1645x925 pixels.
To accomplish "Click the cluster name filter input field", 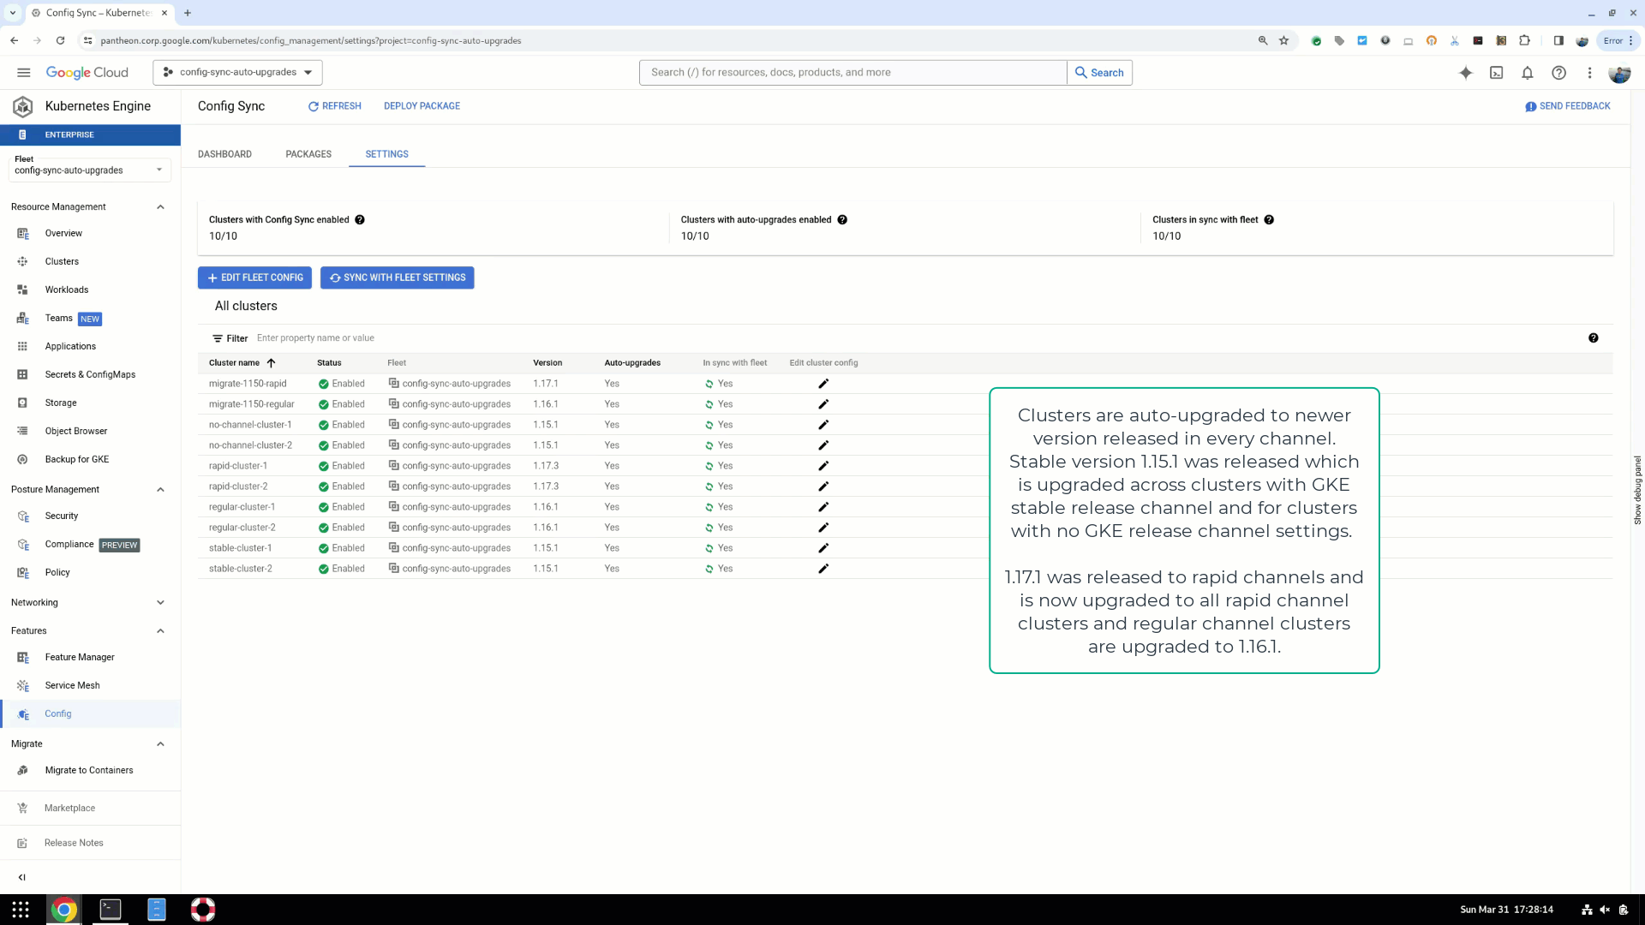I will tap(315, 337).
